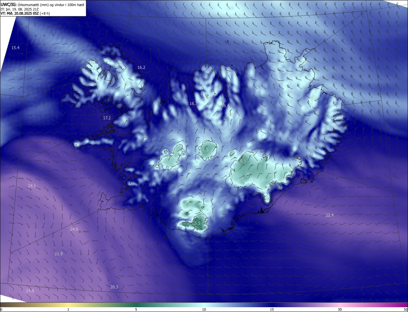Screen dimensions: 408x312
Task: Click the 22.4 value label on the map
Action: click(x=330, y=215)
